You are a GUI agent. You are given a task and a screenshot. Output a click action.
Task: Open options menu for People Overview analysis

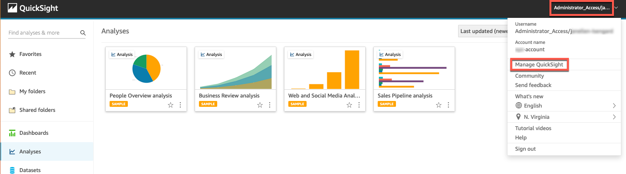180,105
